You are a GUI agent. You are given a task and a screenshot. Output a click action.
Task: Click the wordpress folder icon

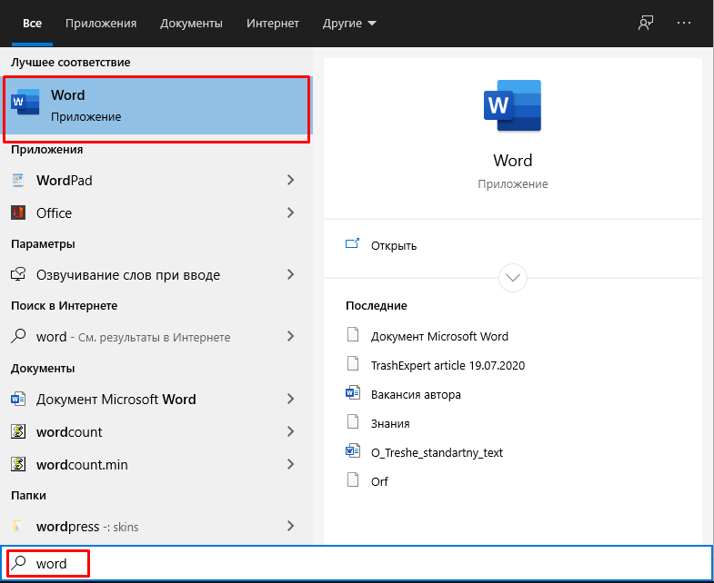click(x=18, y=526)
